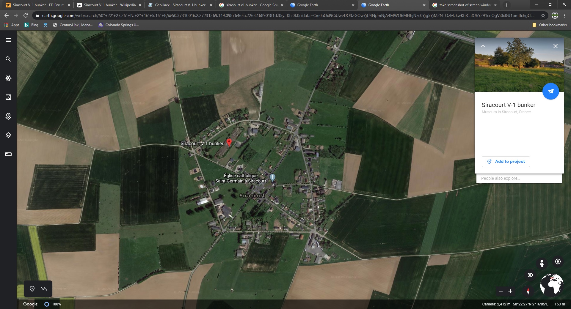
Task: Click the red compass north arrow
Action: pos(528,291)
